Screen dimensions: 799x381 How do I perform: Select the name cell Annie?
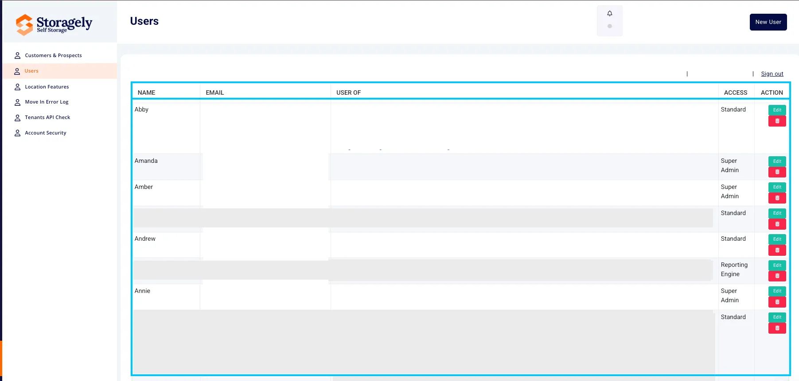point(142,291)
